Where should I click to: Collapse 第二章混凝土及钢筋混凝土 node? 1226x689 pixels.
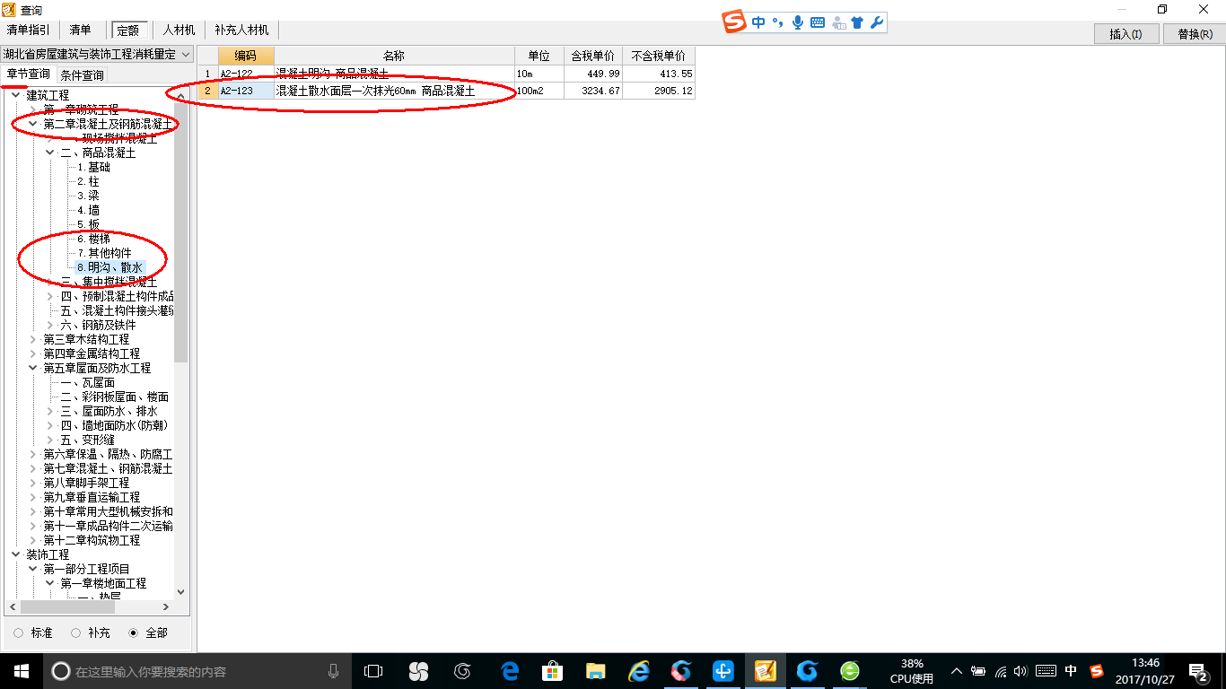coord(33,124)
